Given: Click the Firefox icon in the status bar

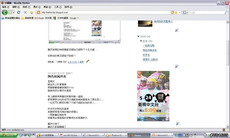Looking at the screenshot, I should point(224,130).
